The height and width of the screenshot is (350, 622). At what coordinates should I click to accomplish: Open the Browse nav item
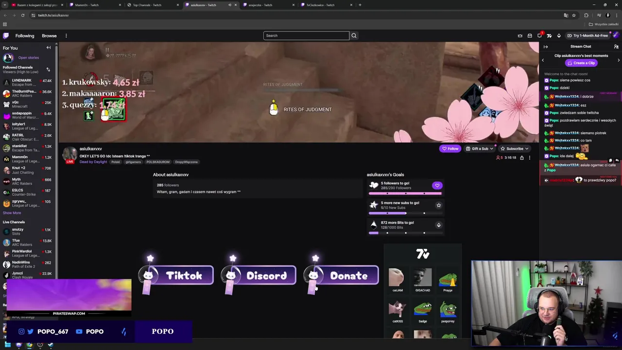point(49,35)
